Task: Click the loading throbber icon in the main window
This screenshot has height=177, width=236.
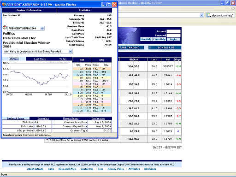Action: (233, 8)
